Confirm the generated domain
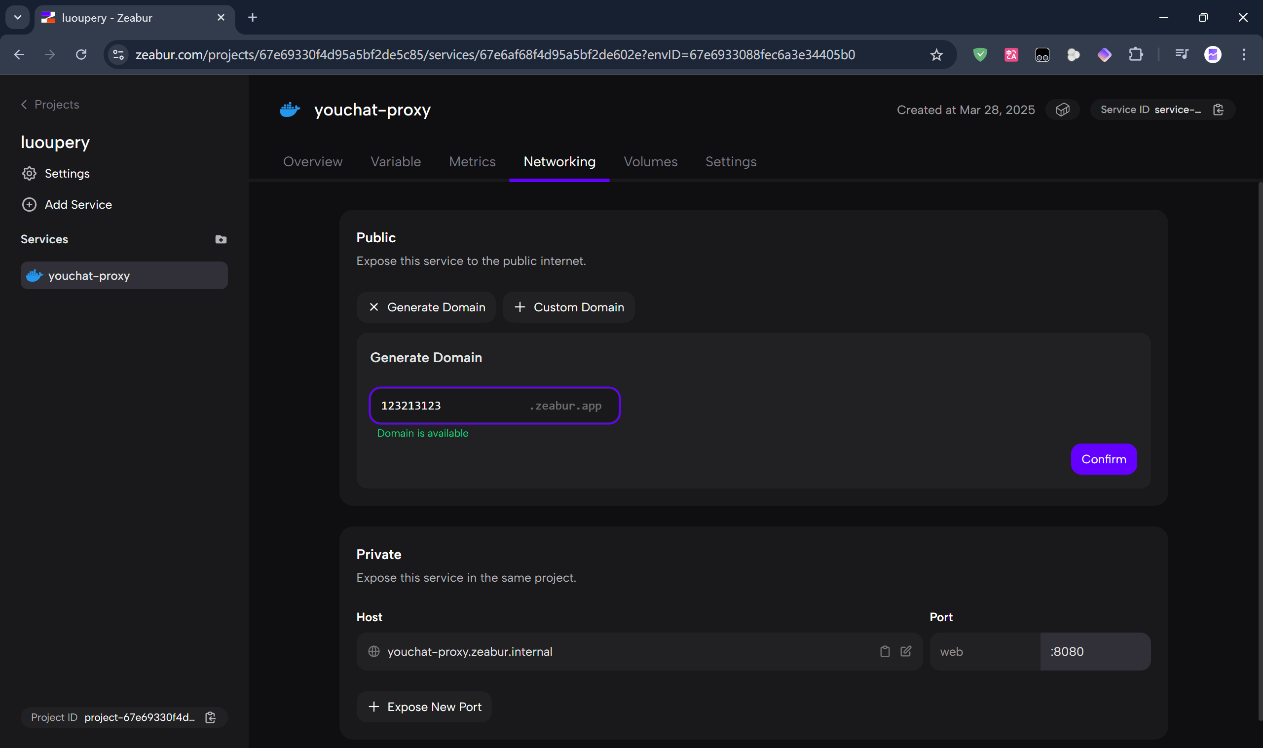 1103,459
